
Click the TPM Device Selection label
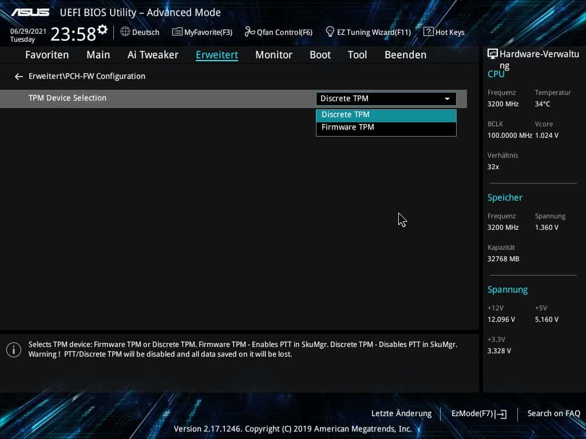click(68, 98)
